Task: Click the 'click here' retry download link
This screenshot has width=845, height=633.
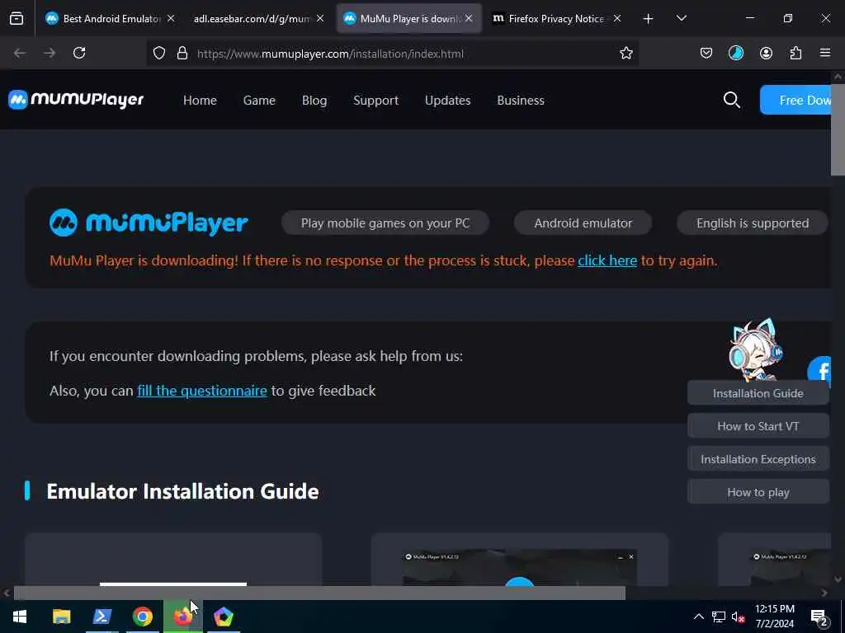Action: (x=607, y=260)
